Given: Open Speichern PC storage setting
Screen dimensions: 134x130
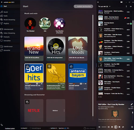Looking at the screenshot, I should point(64,128).
